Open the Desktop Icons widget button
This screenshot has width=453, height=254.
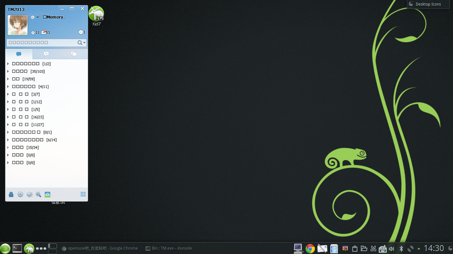pyautogui.click(x=429, y=4)
